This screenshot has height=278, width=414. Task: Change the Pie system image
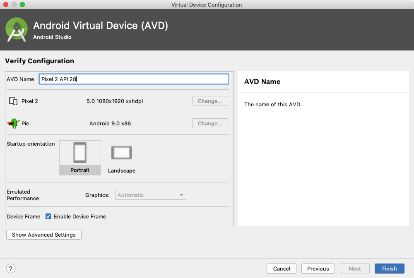click(210, 123)
